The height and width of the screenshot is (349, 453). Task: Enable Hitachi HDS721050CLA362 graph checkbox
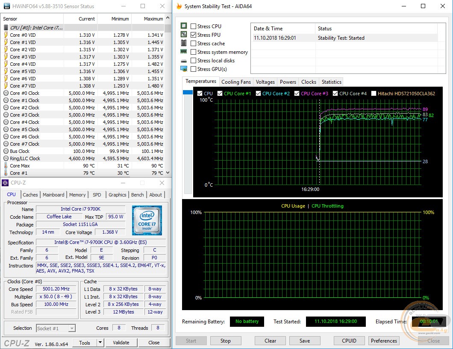point(374,93)
